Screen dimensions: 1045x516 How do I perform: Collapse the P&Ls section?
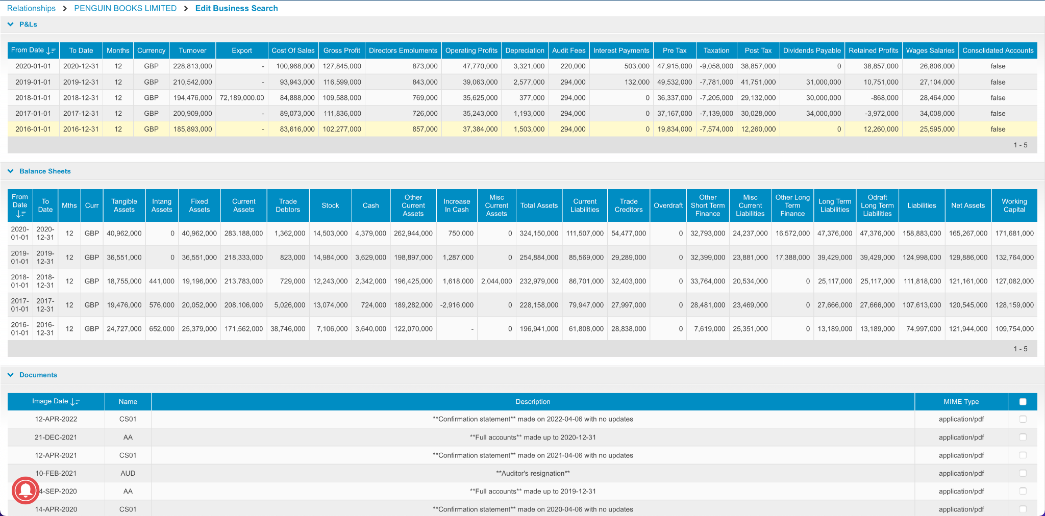coord(11,24)
